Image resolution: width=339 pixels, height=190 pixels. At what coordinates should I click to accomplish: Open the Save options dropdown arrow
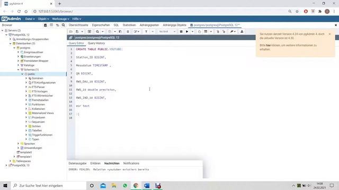(x=82, y=32)
